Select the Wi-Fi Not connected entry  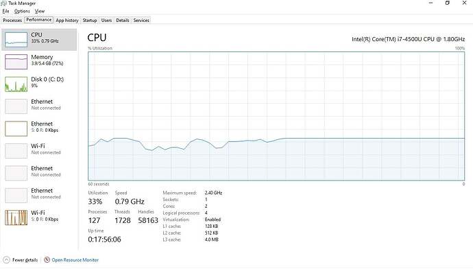(39, 151)
